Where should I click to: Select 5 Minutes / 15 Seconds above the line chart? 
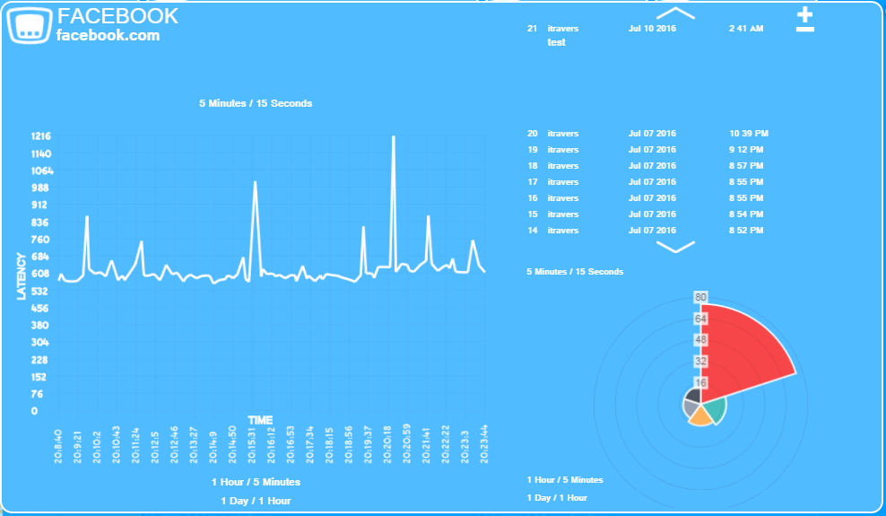click(x=256, y=103)
